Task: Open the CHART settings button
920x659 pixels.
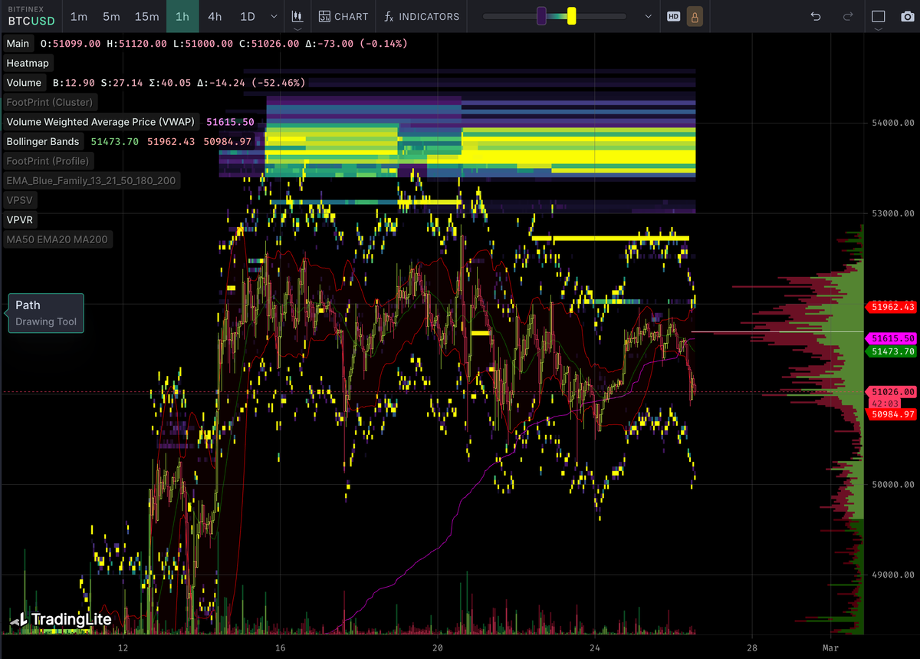Action: 343,16
